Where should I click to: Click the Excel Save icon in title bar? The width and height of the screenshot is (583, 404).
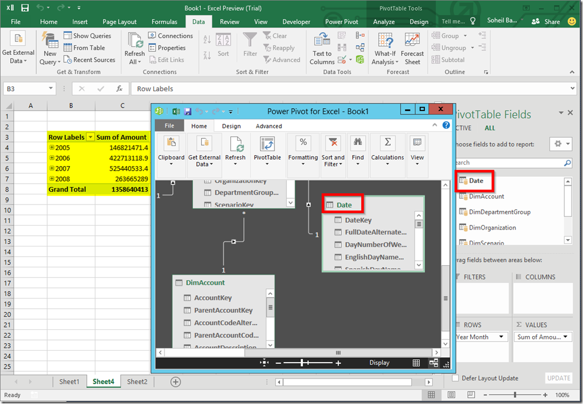(x=25, y=8)
